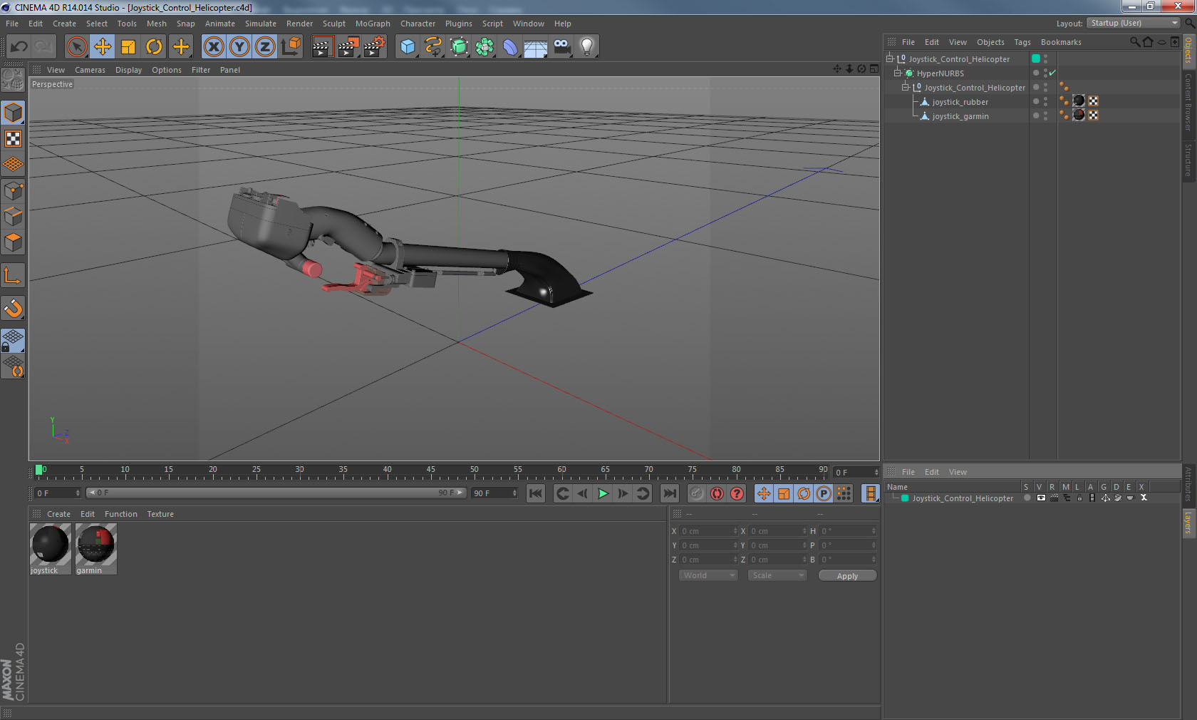
Task: Collapse nested Joystick_Control_Helicopter null
Action: (906, 88)
